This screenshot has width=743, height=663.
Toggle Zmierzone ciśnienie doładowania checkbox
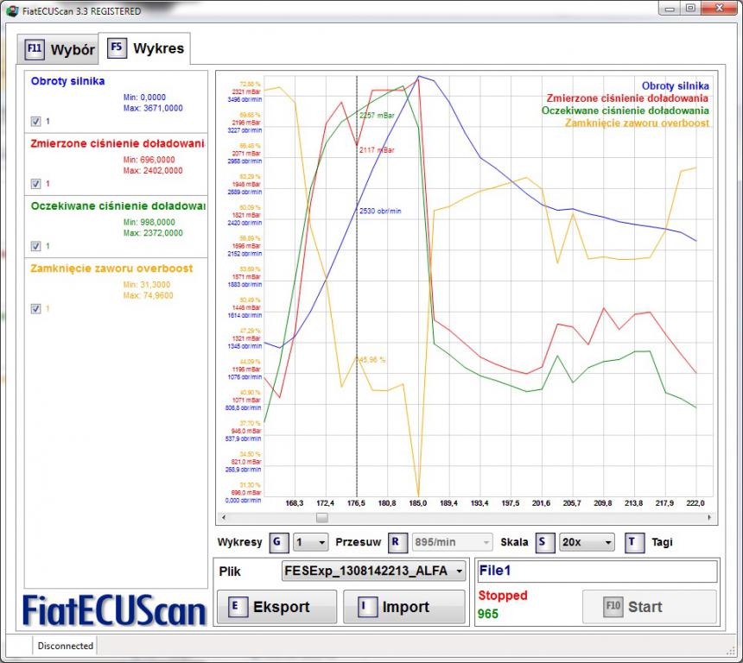click(36, 184)
